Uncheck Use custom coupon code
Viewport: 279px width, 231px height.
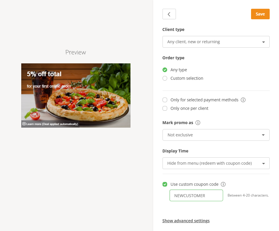tap(165, 184)
